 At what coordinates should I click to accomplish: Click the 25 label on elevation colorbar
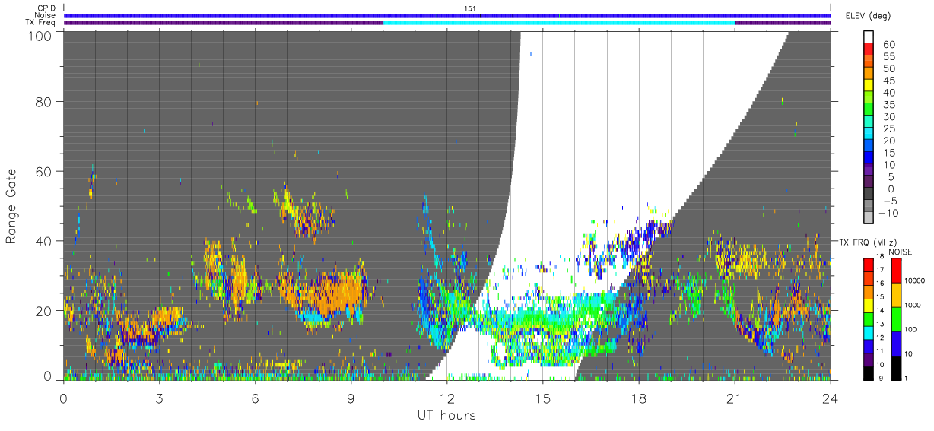point(889,128)
